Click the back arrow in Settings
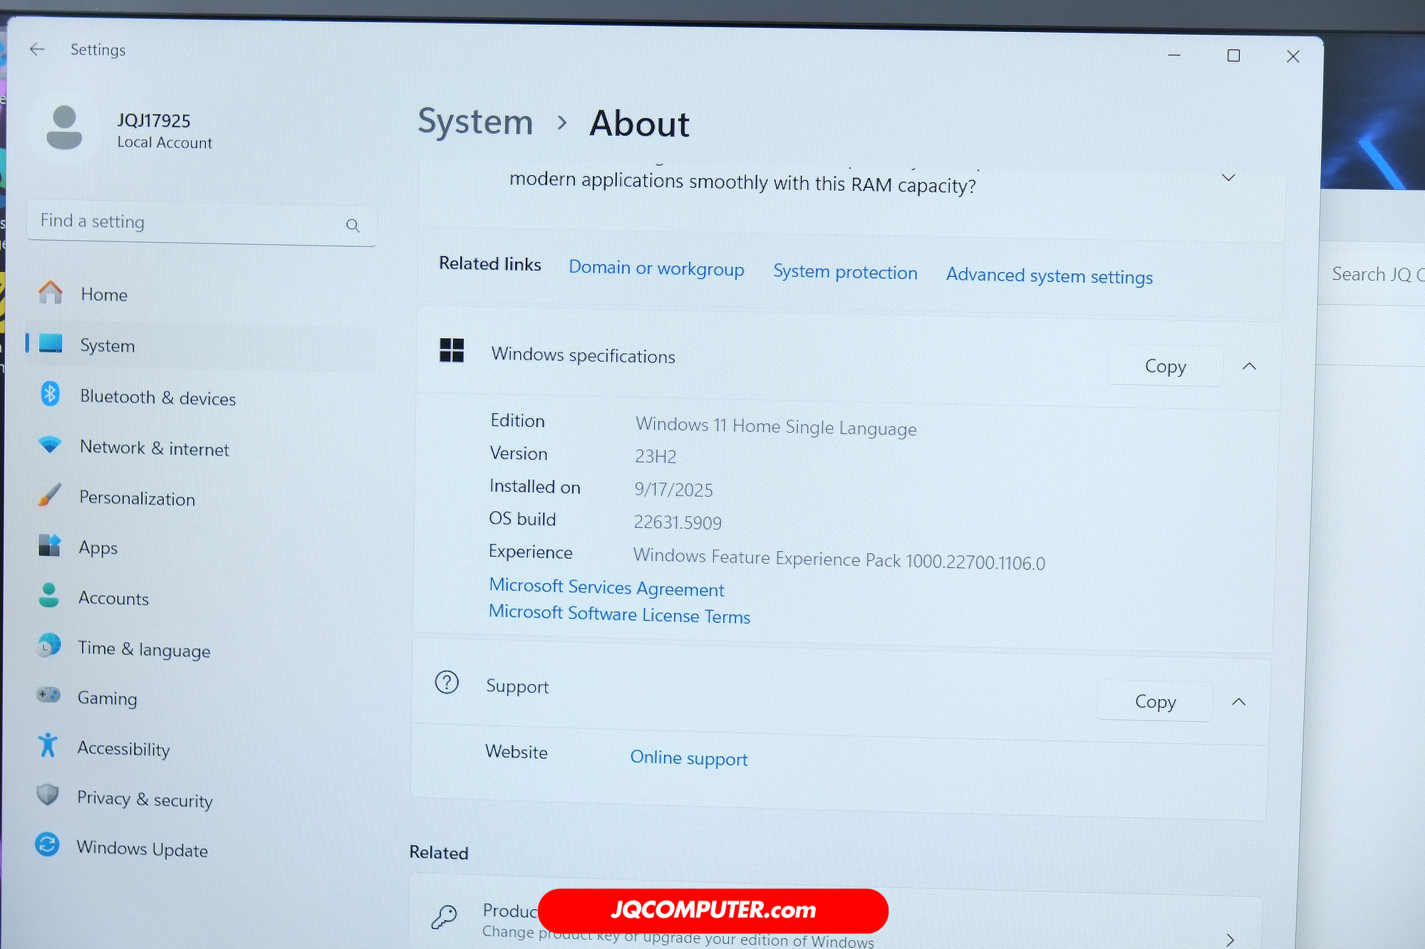Screen dimensions: 1425x949 click(37, 49)
